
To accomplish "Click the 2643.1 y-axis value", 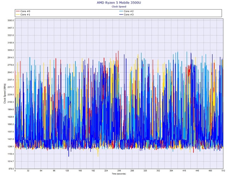I will [11, 72].
